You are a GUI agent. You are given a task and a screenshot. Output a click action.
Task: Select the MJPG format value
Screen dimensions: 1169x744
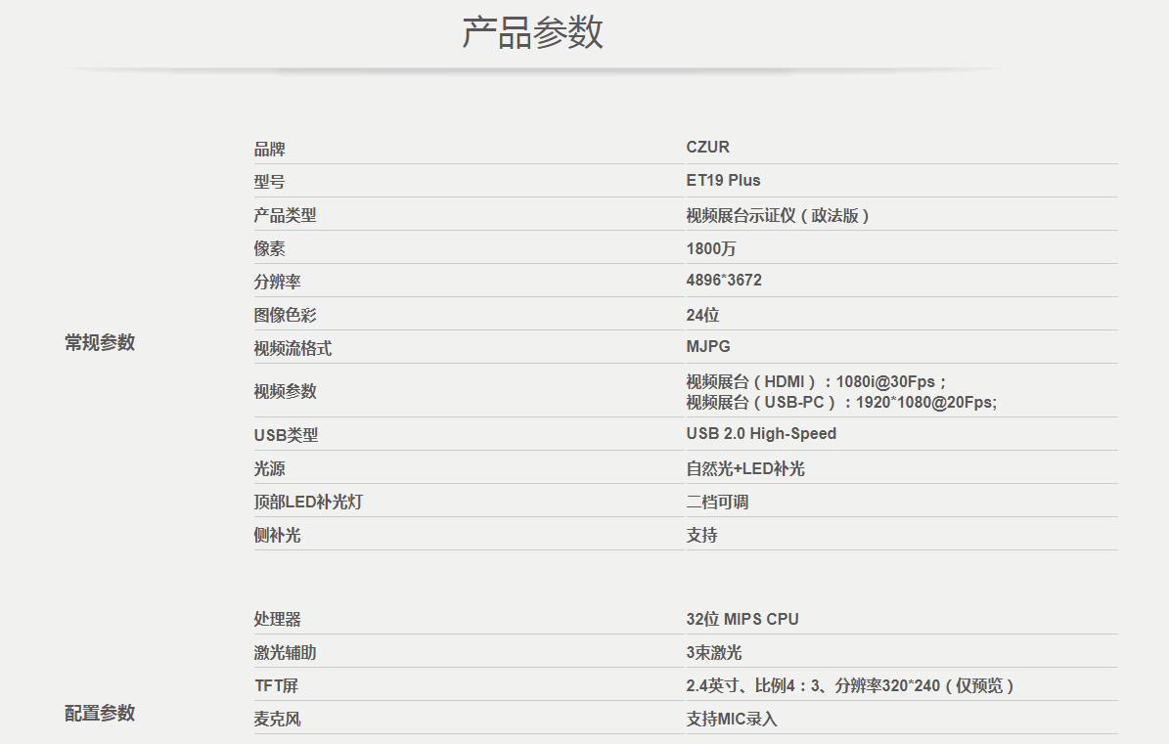(708, 346)
